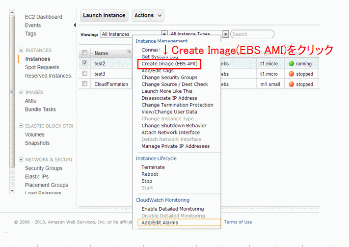Choose Reboot in Instance Lifecycle

(x=150, y=174)
